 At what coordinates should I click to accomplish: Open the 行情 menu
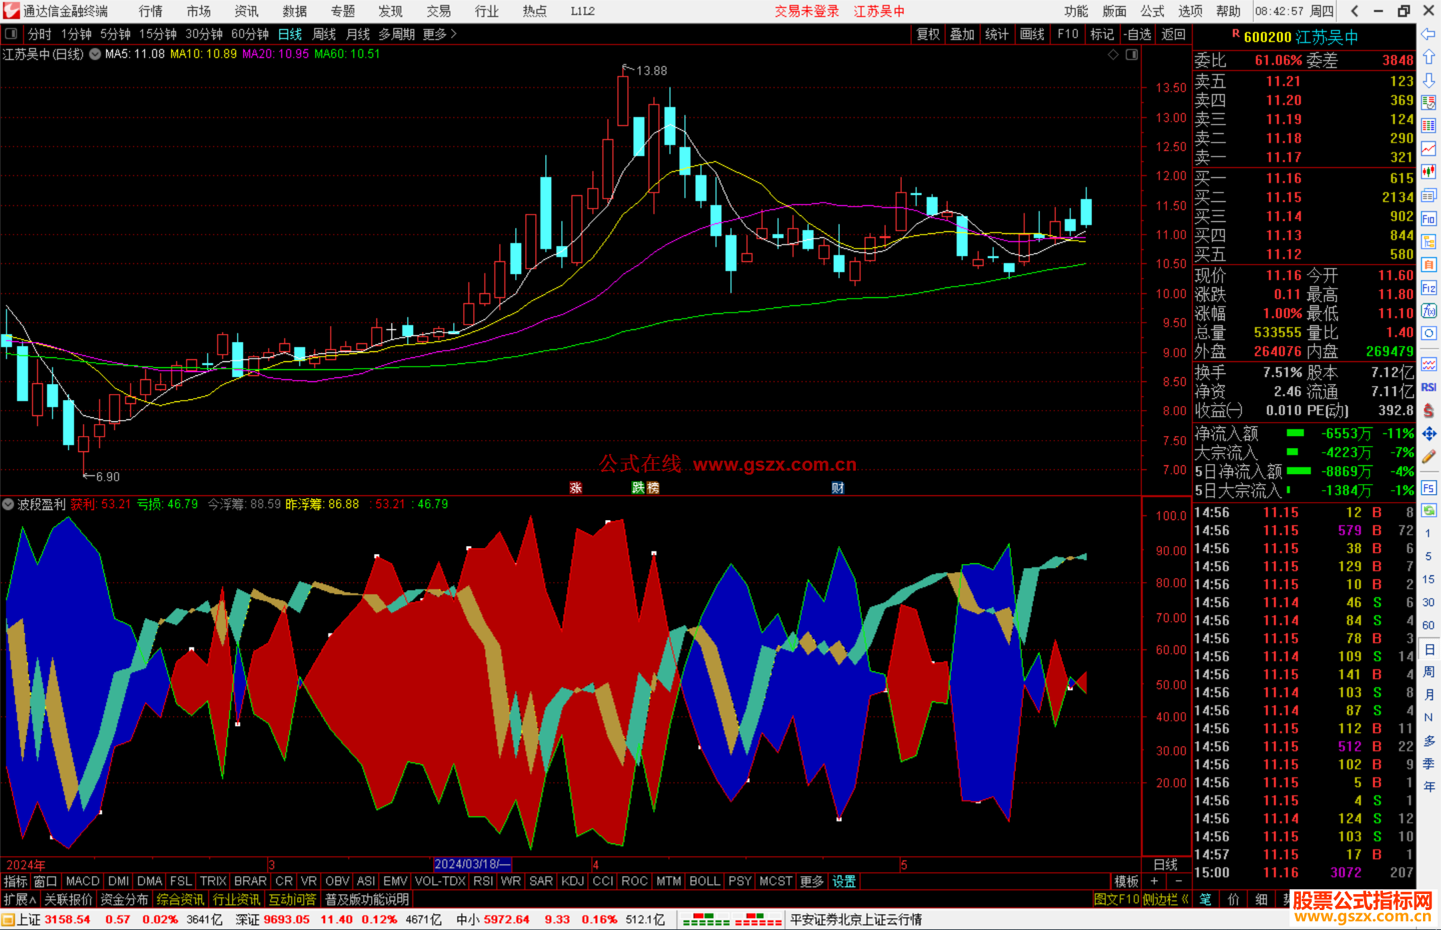(x=150, y=11)
